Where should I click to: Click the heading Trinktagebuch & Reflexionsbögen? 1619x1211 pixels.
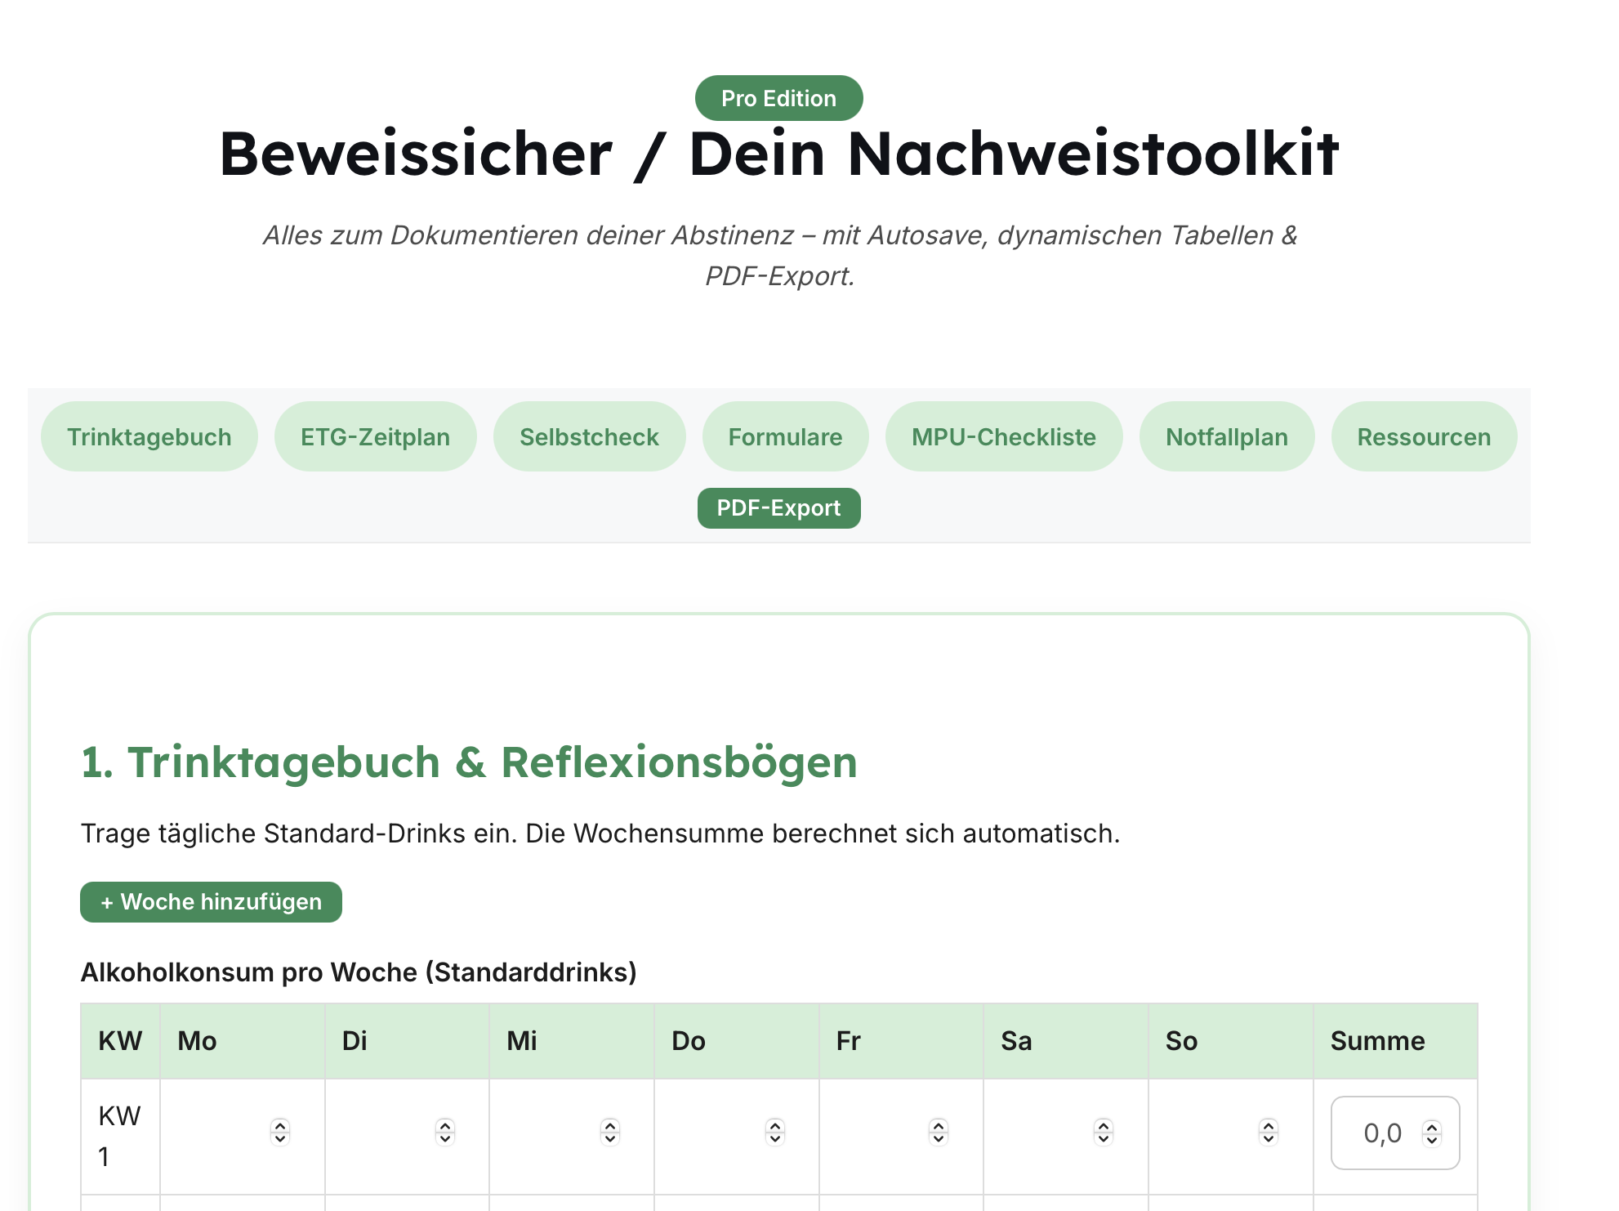(x=469, y=762)
